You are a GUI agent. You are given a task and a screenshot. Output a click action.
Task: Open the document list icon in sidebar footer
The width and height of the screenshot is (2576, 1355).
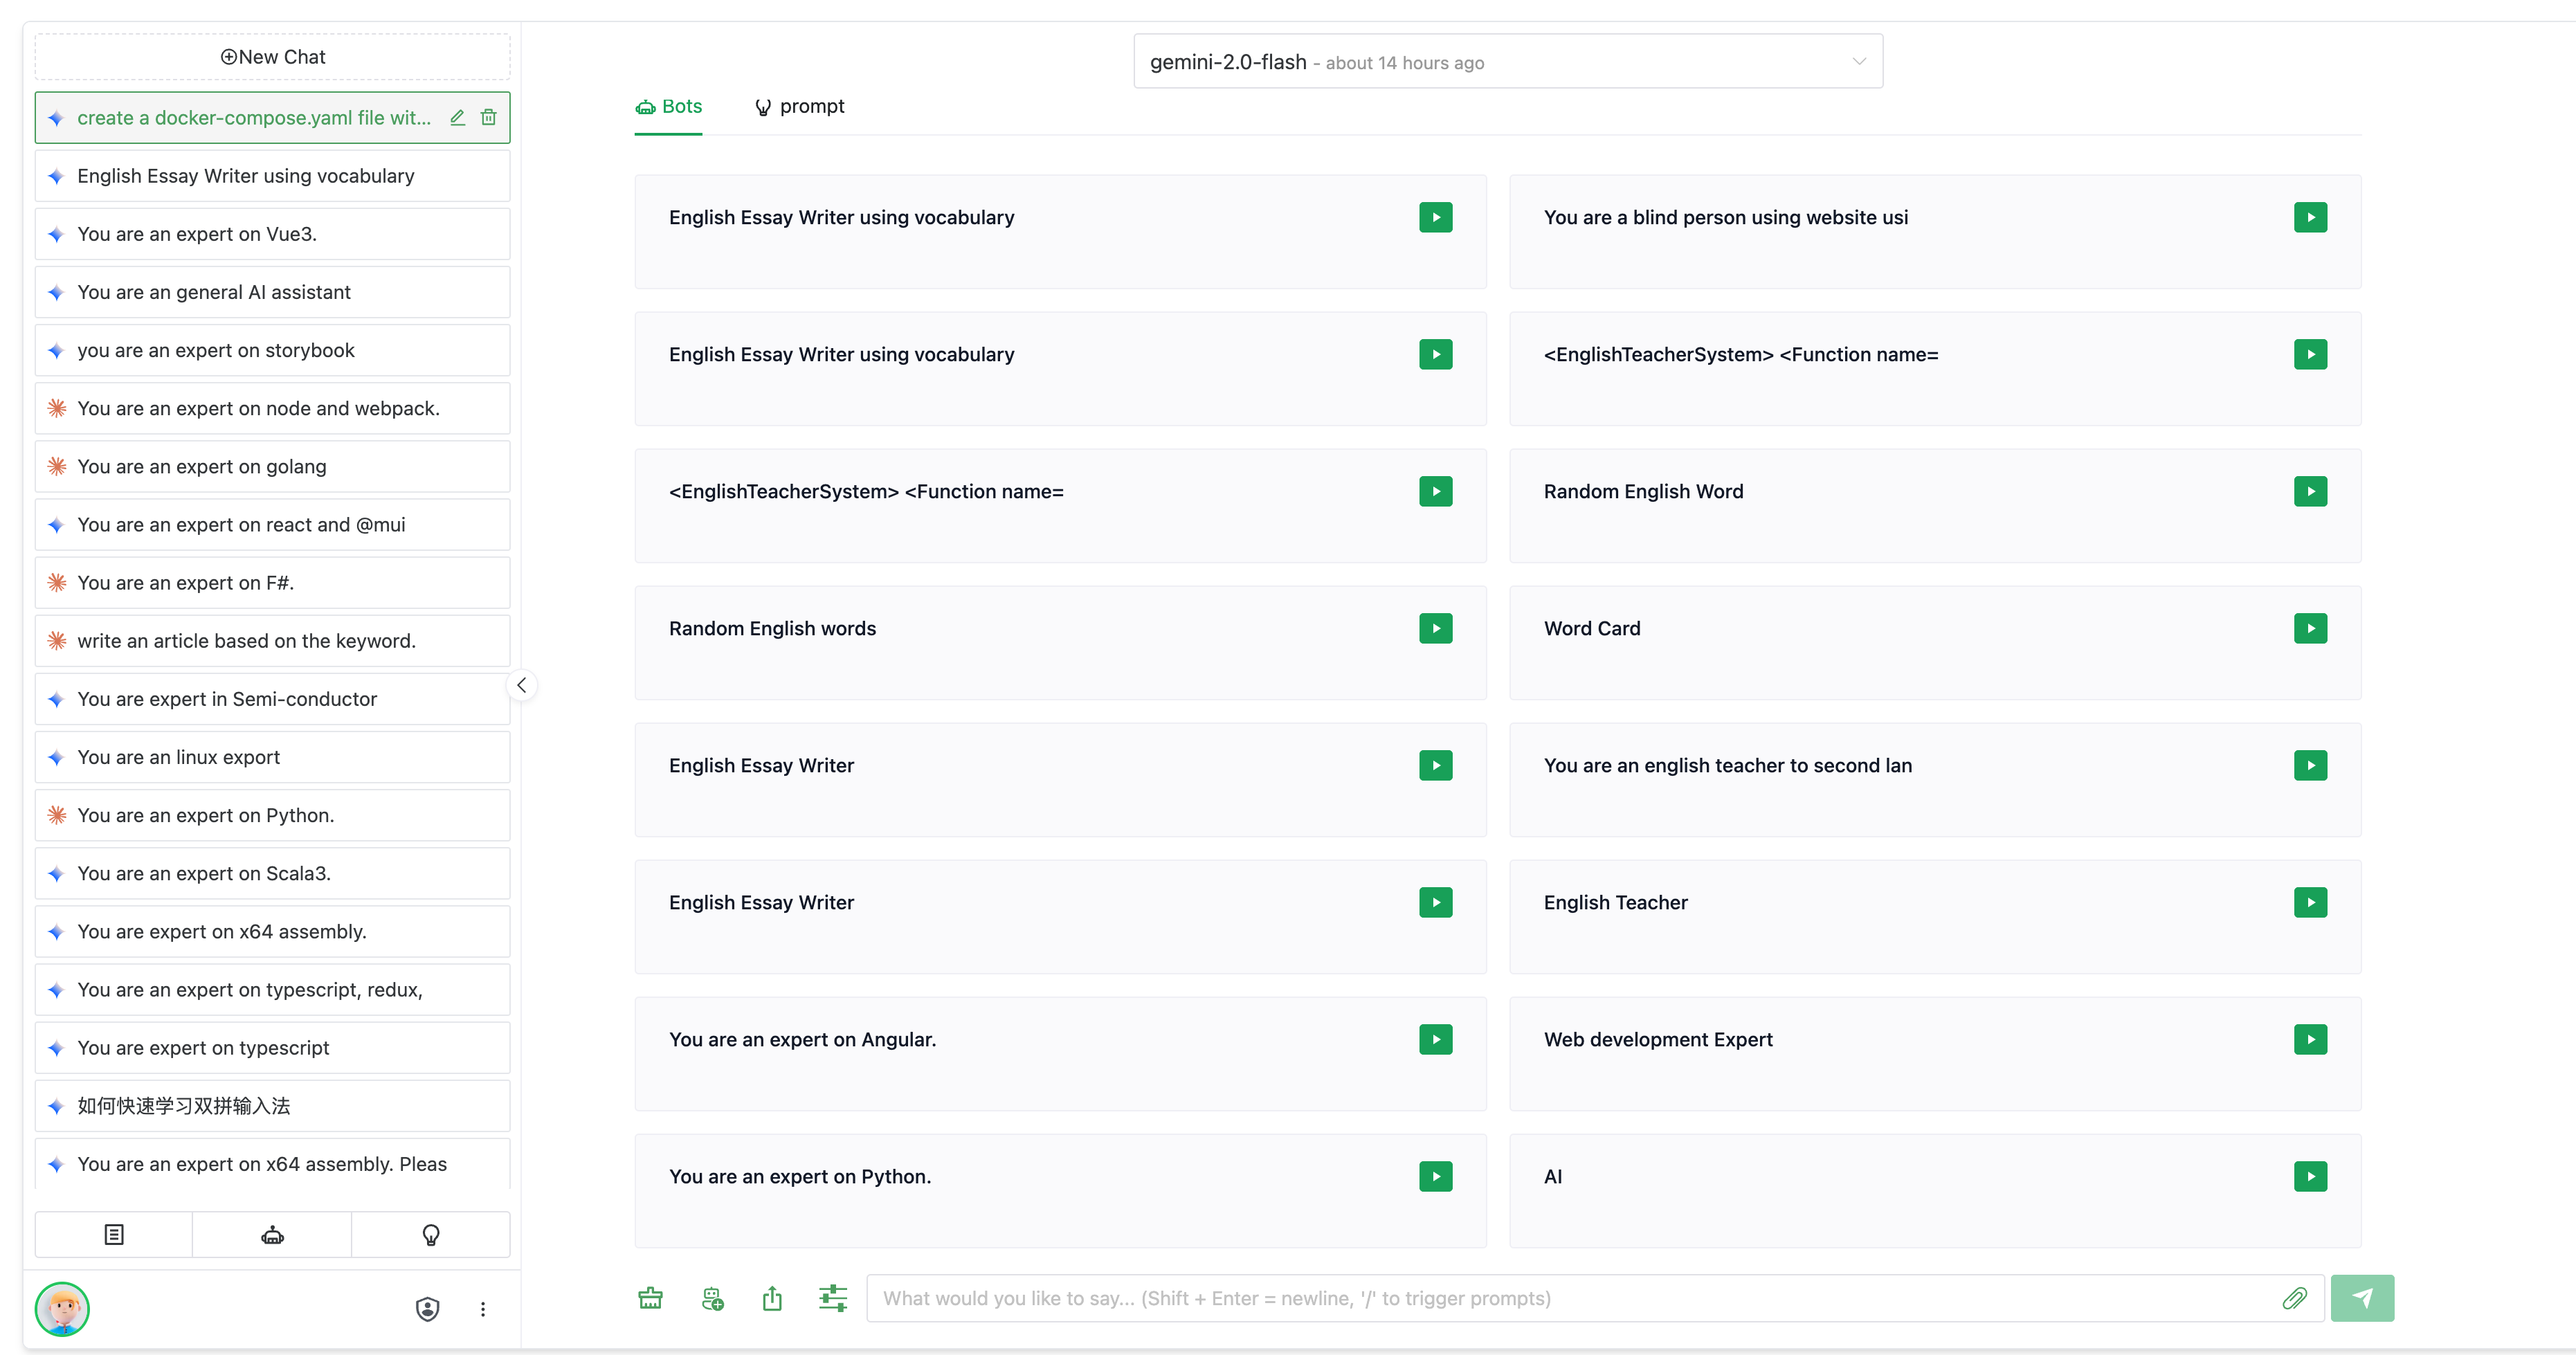[x=114, y=1234]
